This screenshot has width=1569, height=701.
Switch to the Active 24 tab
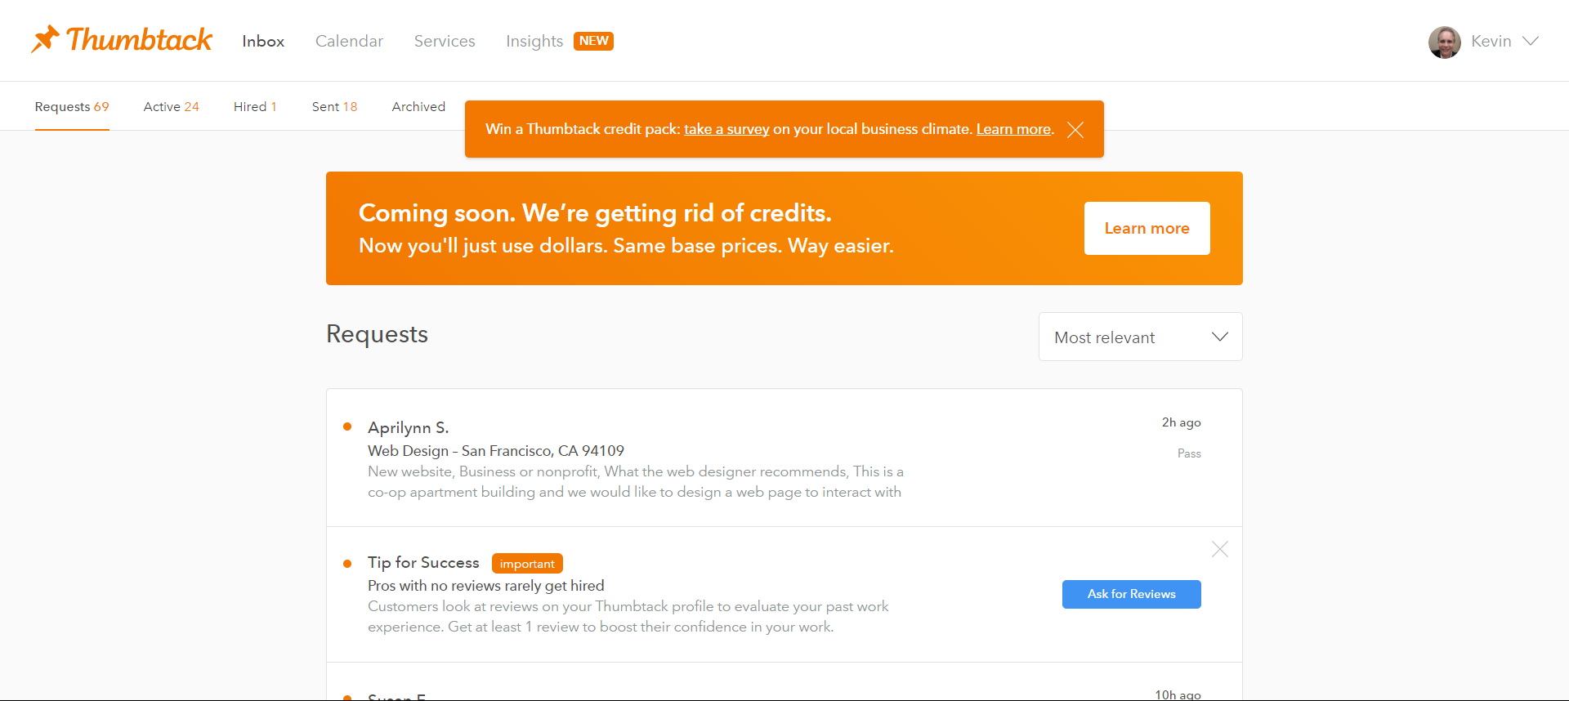pyautogui.click(x=172, y=107)
